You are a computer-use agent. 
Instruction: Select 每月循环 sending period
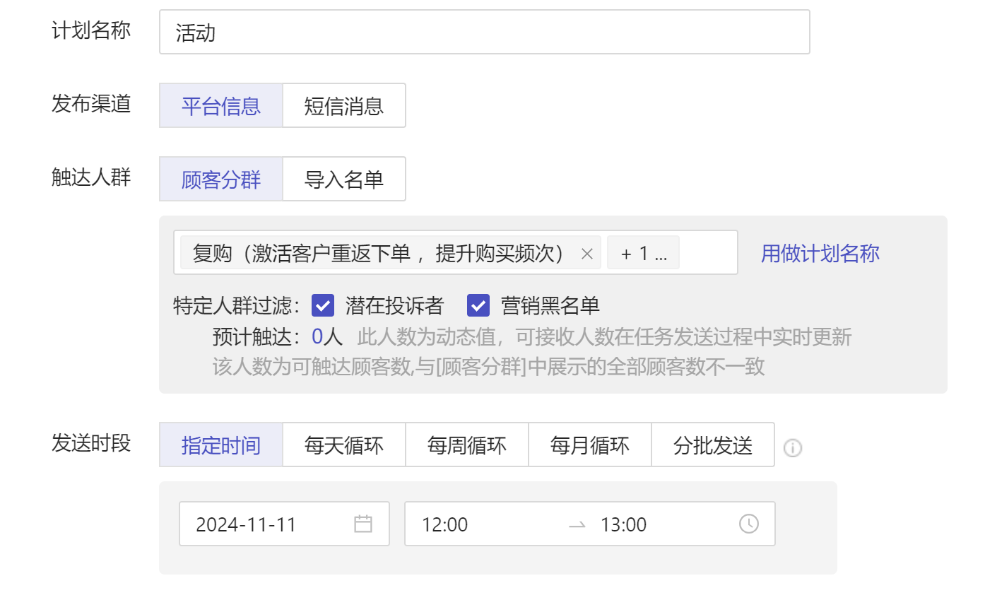pyautogui.click(x=590, y=445)
